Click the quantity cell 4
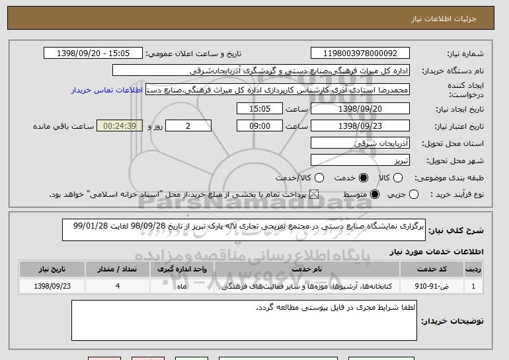This screenshot has width=509, height=360. pos(118,286)
